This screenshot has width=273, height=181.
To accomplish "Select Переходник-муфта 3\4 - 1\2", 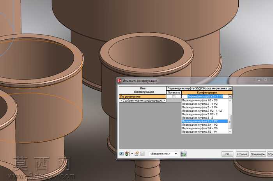I will pos(205,125).
